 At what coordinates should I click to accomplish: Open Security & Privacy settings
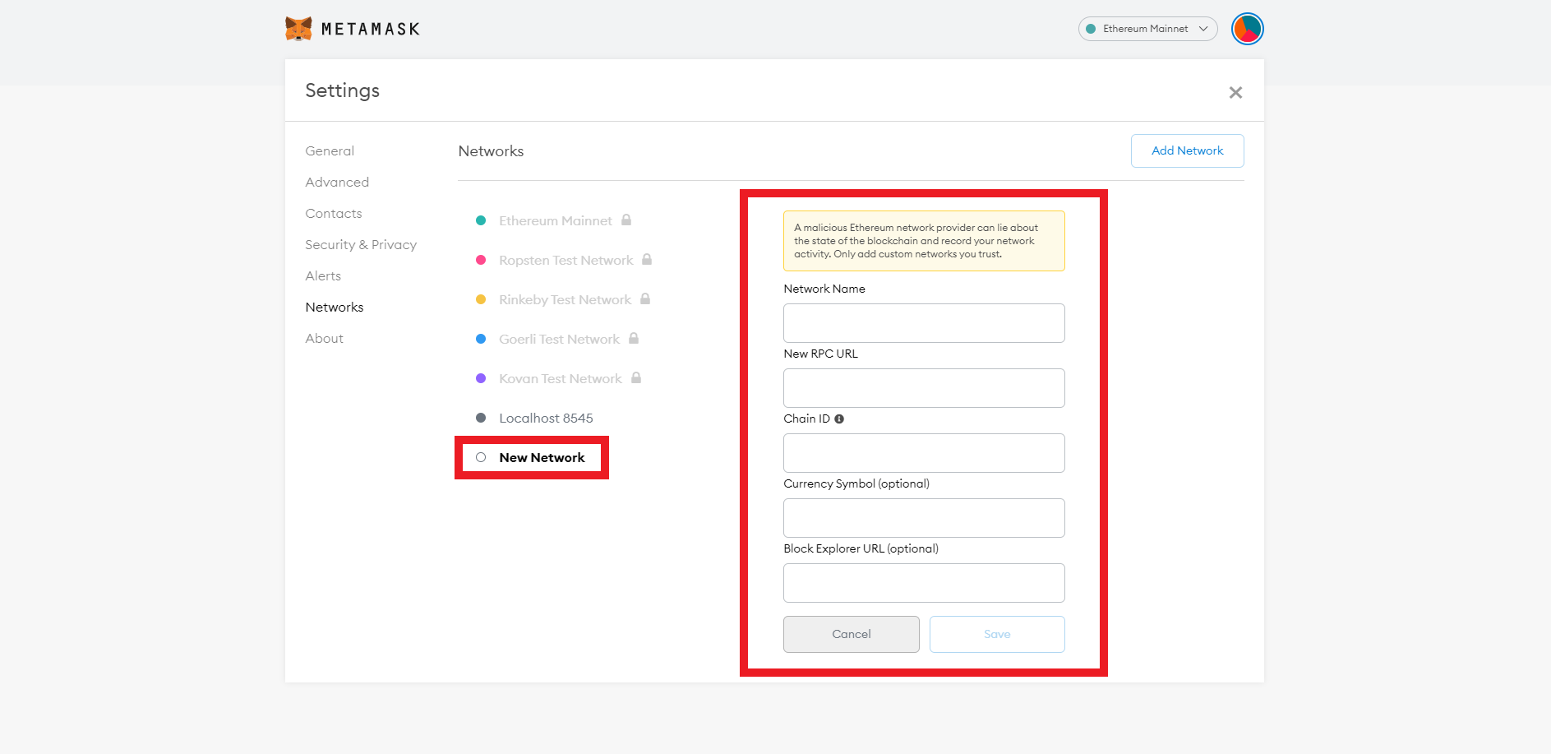click(x=361, y=244)
